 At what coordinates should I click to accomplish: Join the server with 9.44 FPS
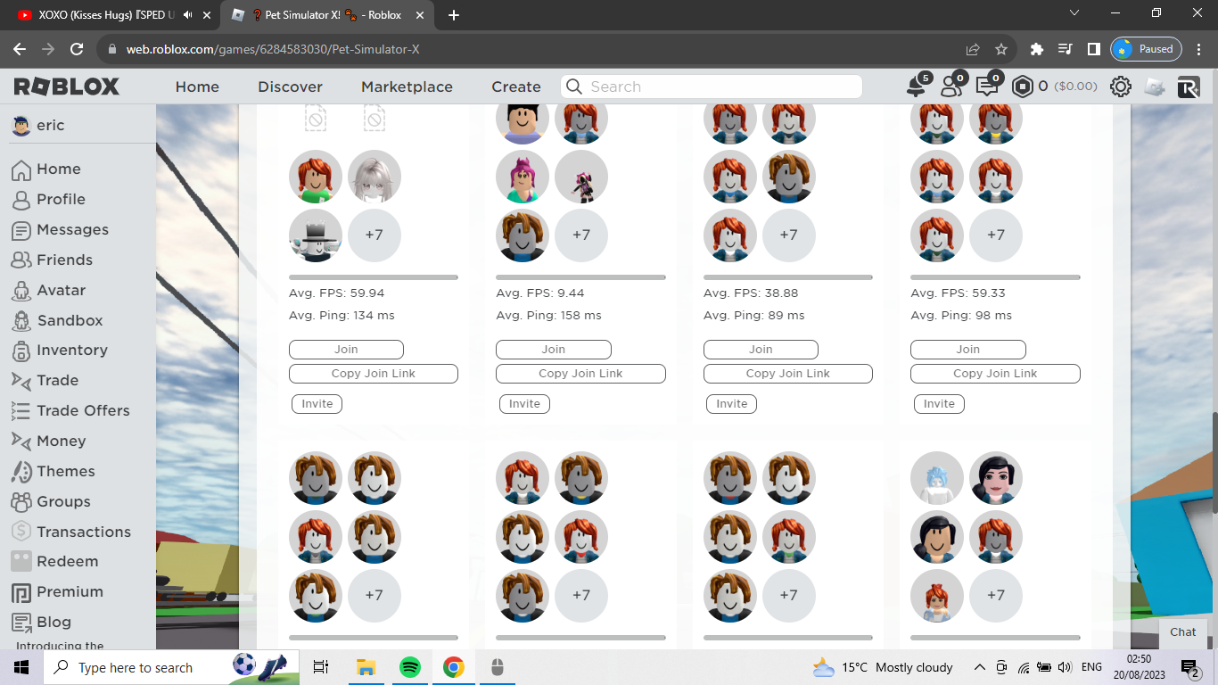[554, 350]
